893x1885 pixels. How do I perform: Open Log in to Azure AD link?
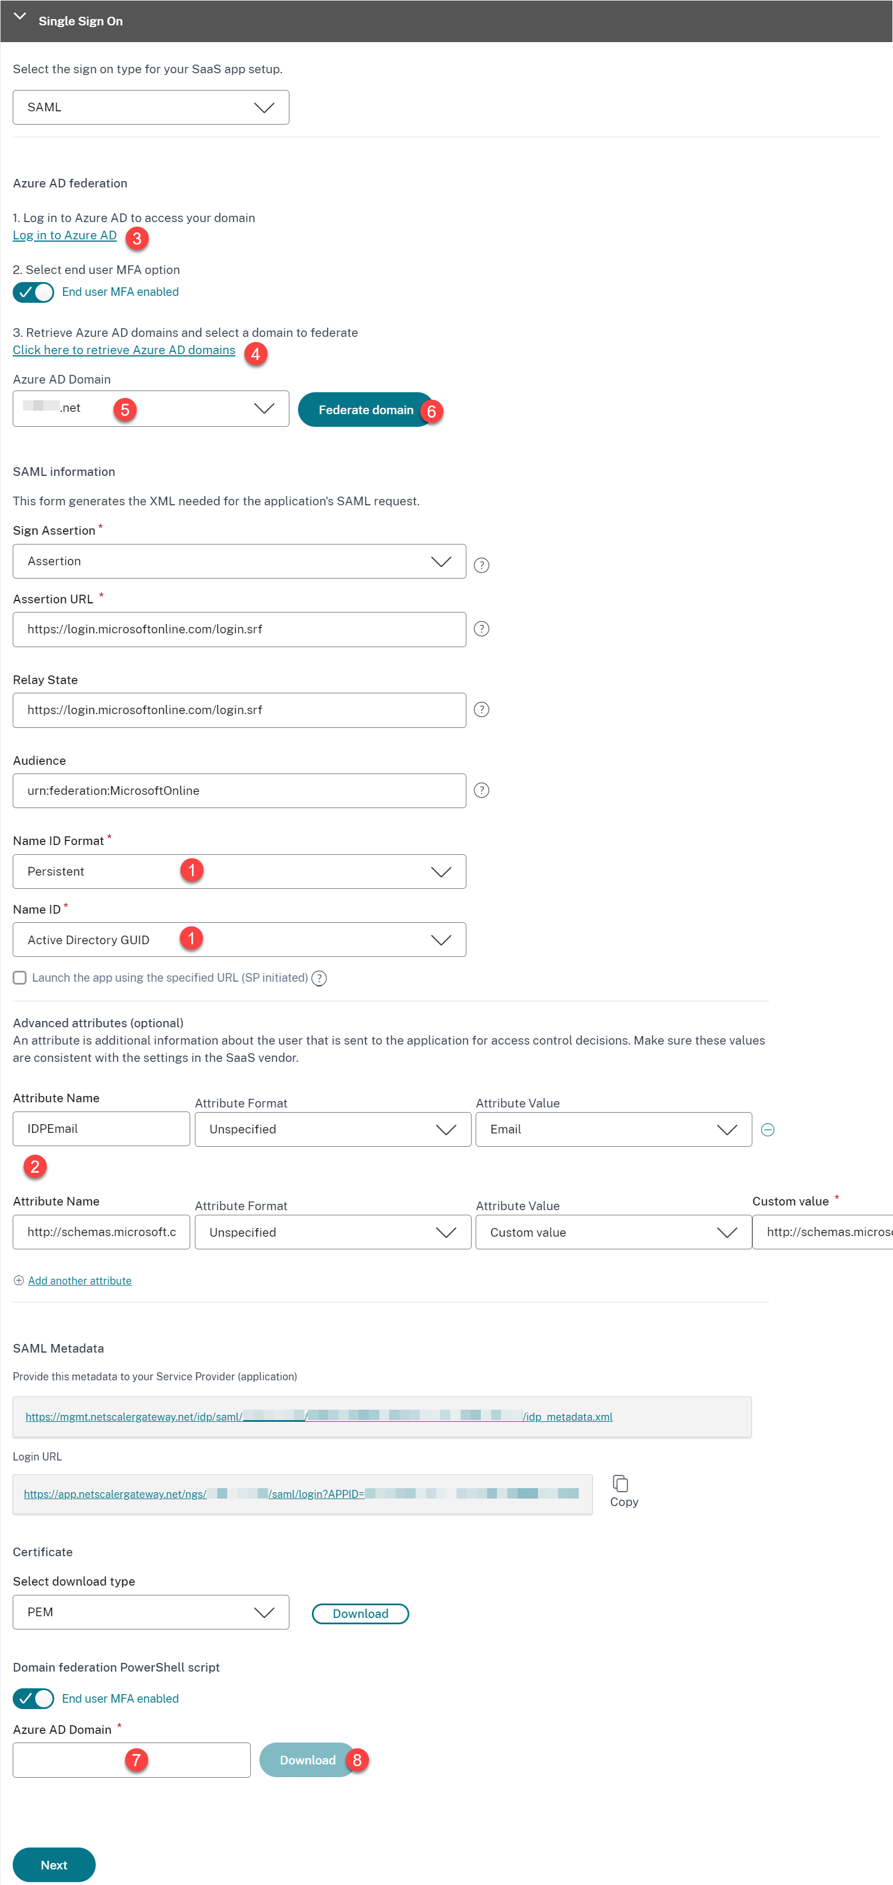click(65, 235)
